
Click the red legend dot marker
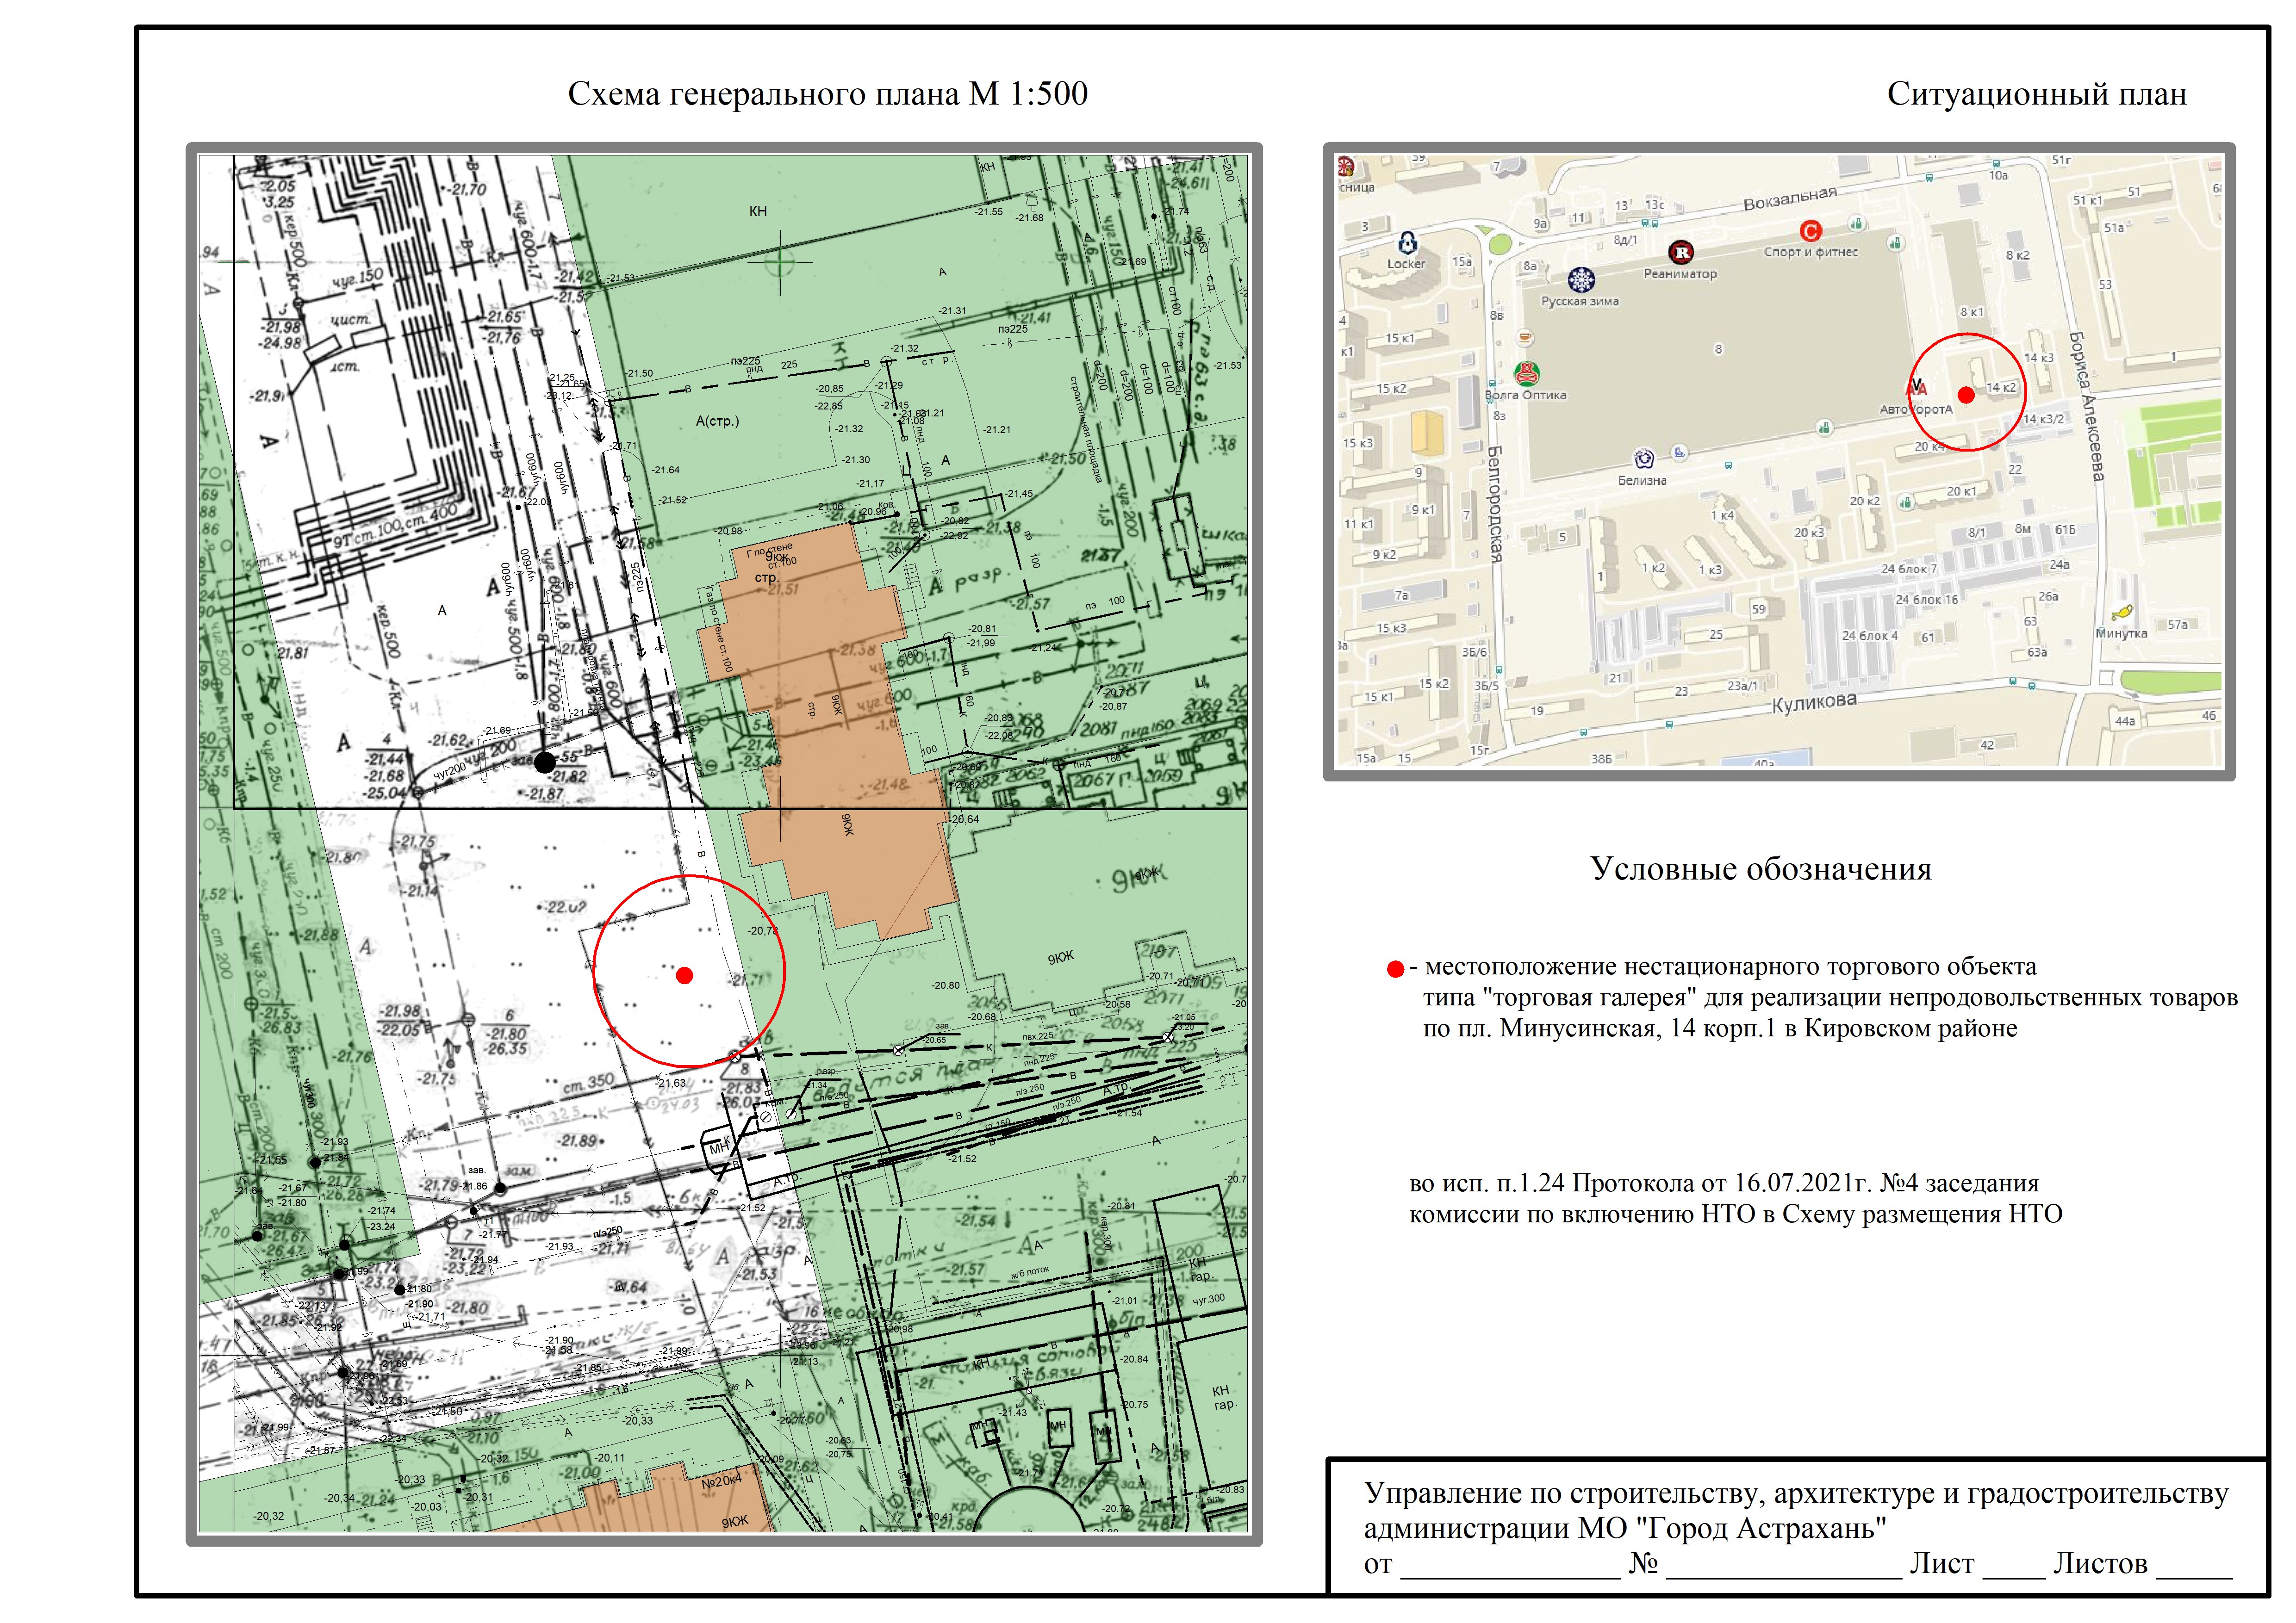(x=1395, y=969)
